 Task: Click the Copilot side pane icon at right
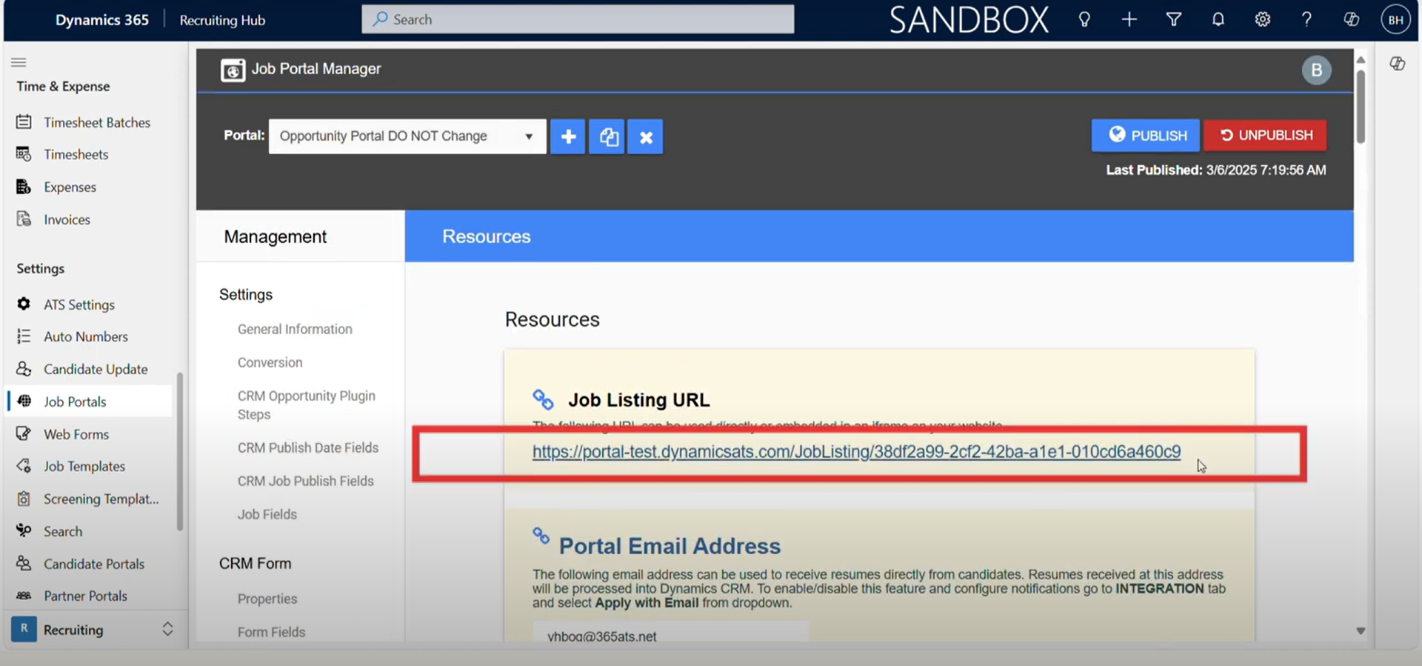click(1398, 64)
